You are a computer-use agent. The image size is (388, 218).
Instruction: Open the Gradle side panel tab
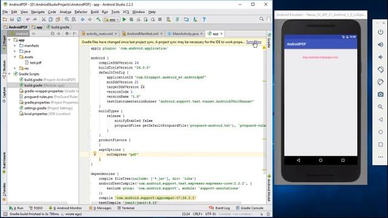[269, 40]
